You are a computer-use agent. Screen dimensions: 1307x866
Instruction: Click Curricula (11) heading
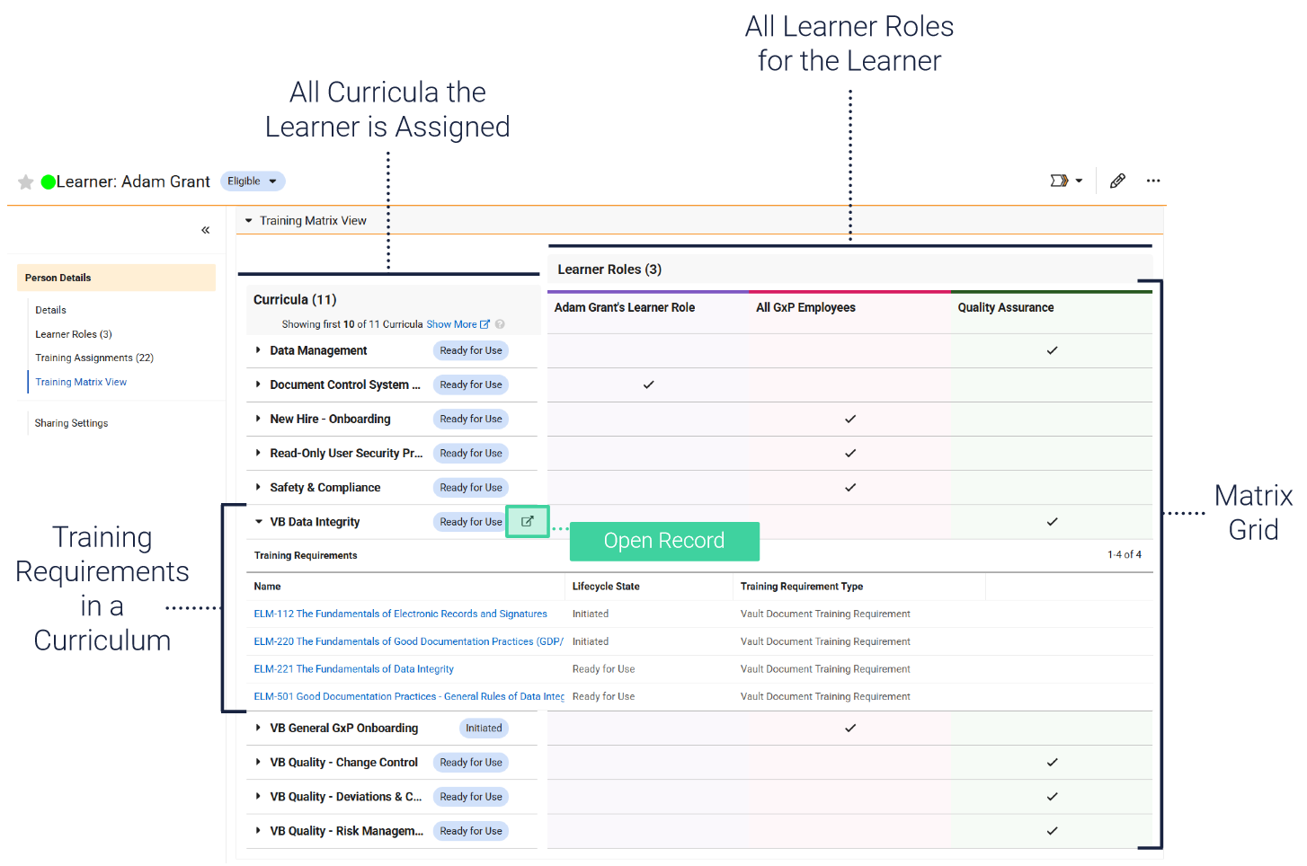pyautogui.click(x=295, y=299)
